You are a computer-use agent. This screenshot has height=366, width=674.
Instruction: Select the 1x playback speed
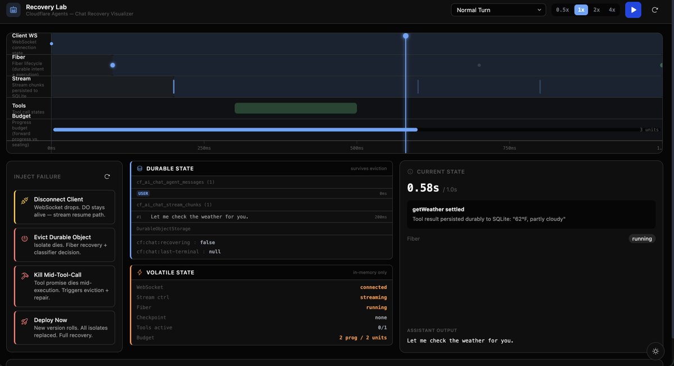point(581,10)
